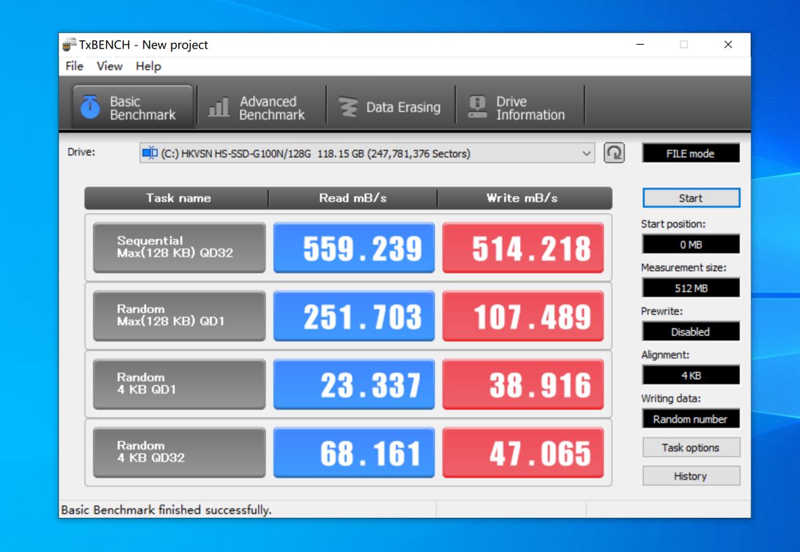Click the 514.218 sequential write result
The height and width of the screenshot is (552, 800).
(523, 247)
